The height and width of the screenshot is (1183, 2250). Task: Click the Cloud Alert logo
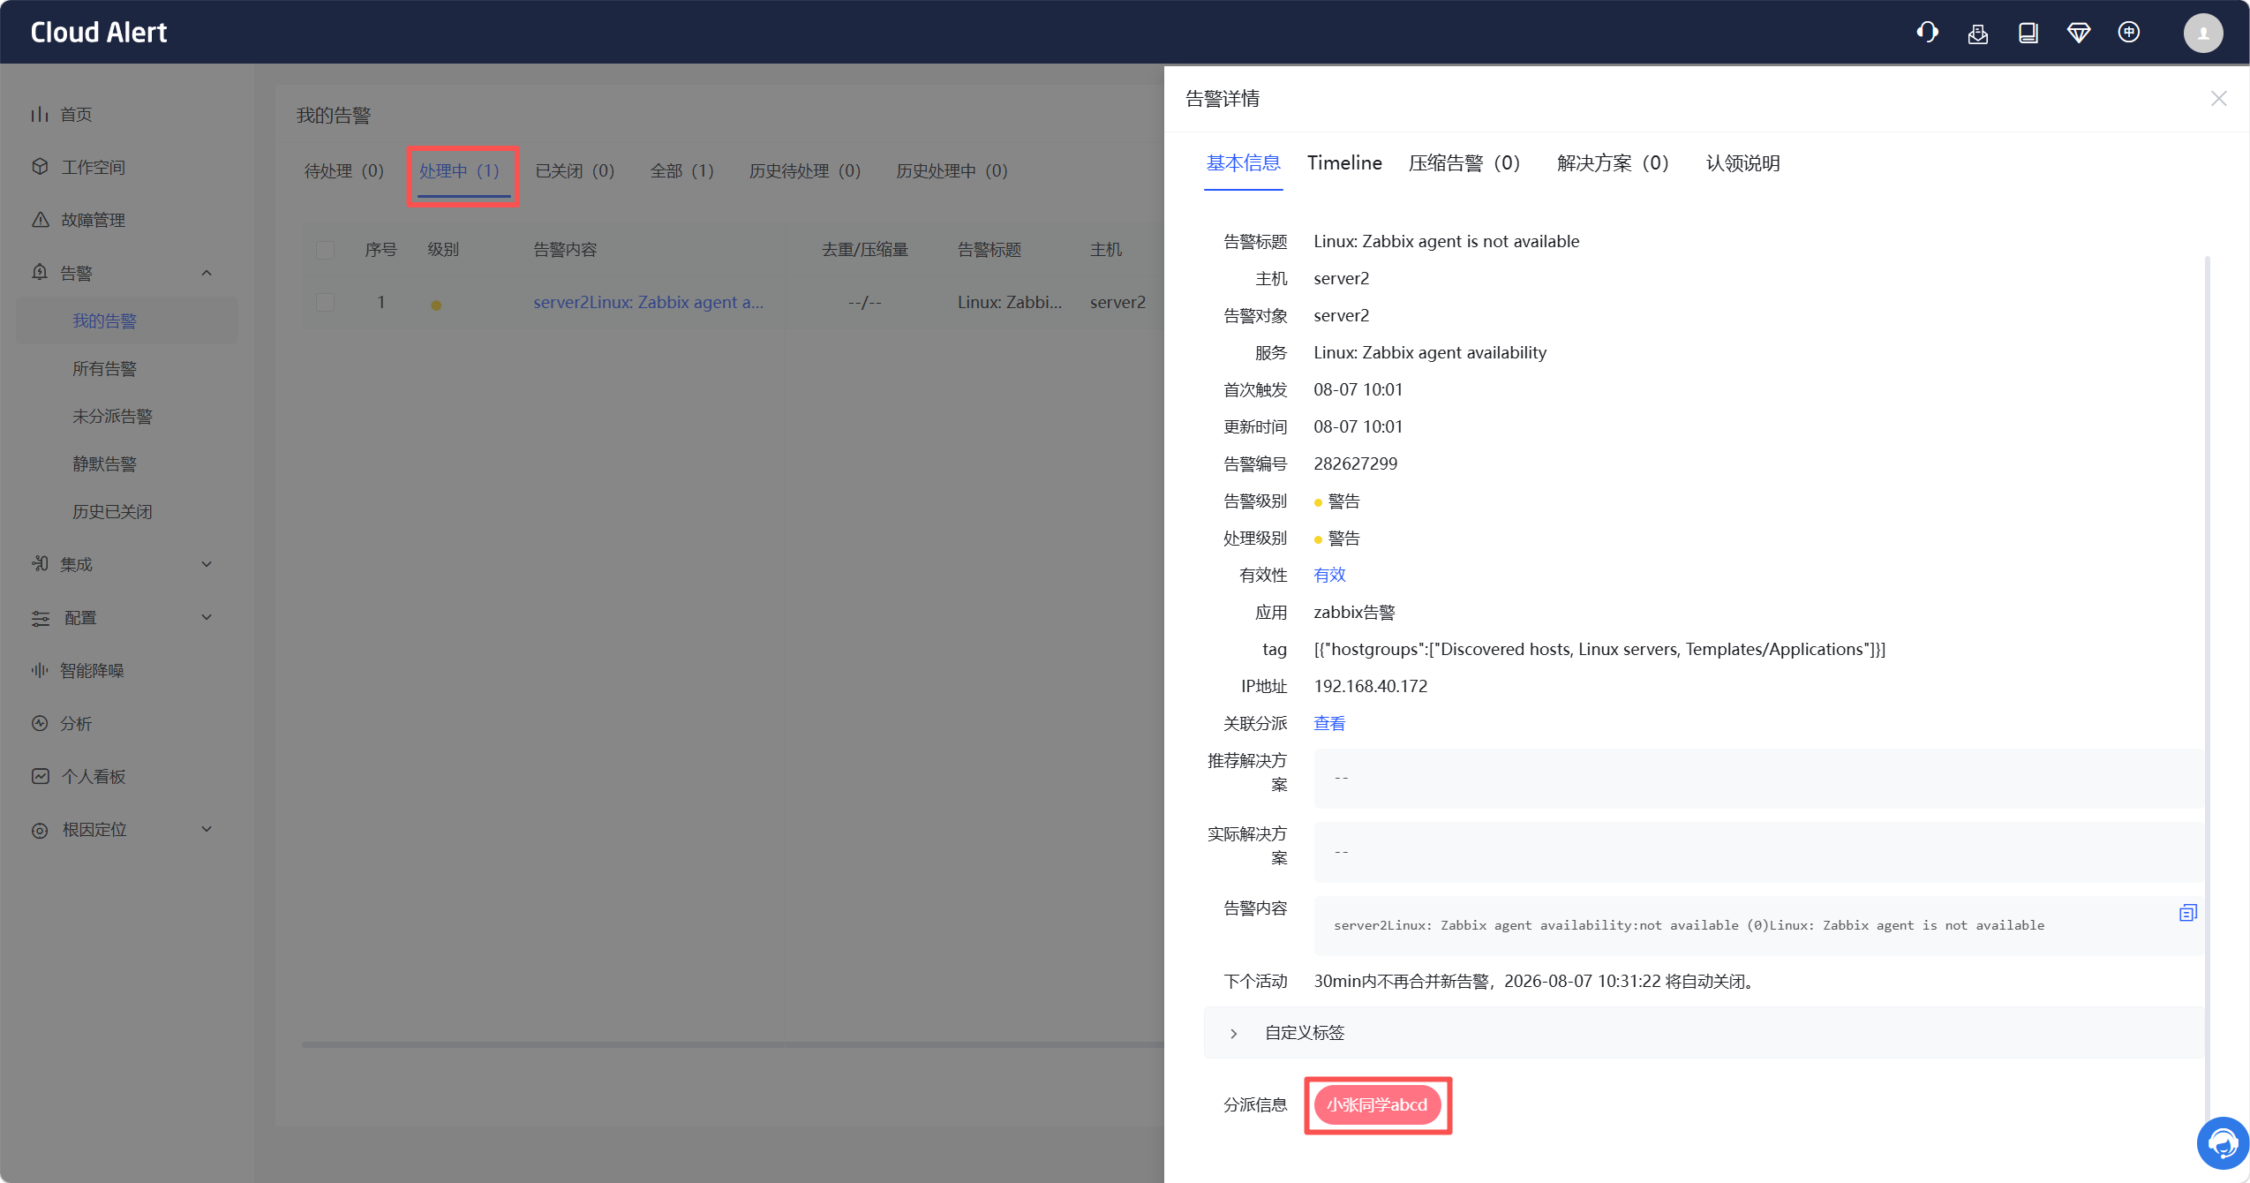click(99, 33)
